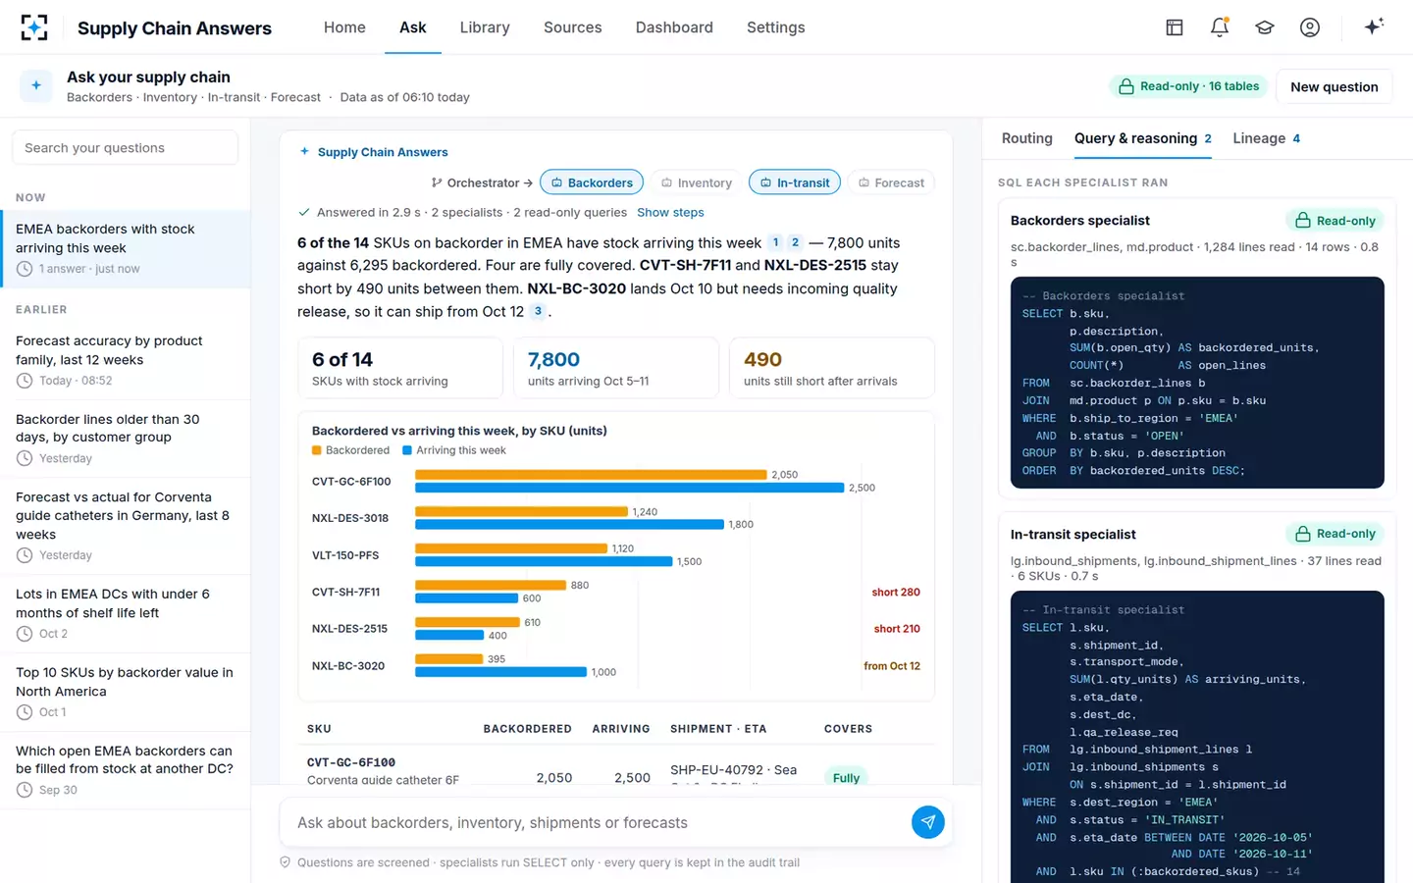Open Forecast accuracy by product family question
Image resolution: width=1413 pixels, height=883 pixels.
126,360
